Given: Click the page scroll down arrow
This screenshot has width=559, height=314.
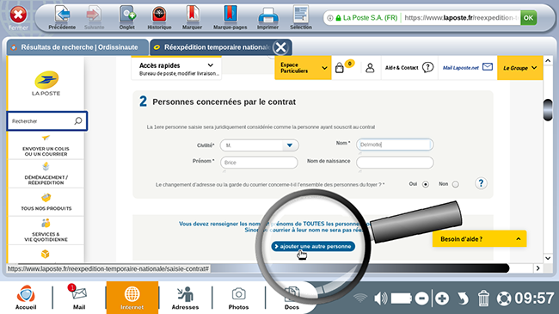Looking at the screenshot, I should coord(548,257).
